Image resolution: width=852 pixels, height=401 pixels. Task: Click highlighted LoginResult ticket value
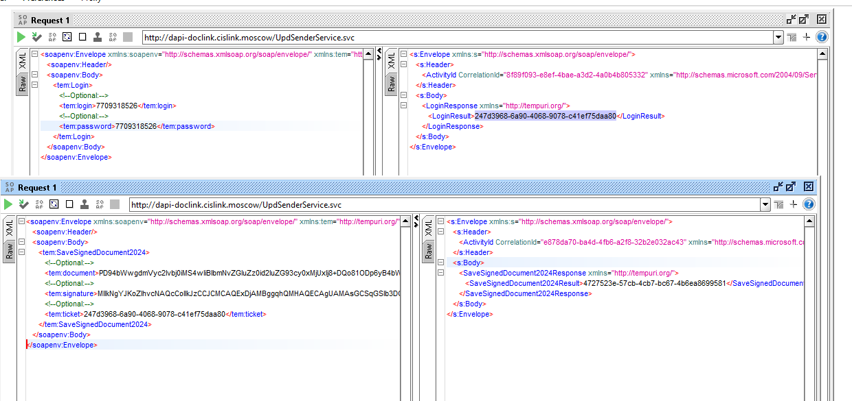[x=545, y=116]
